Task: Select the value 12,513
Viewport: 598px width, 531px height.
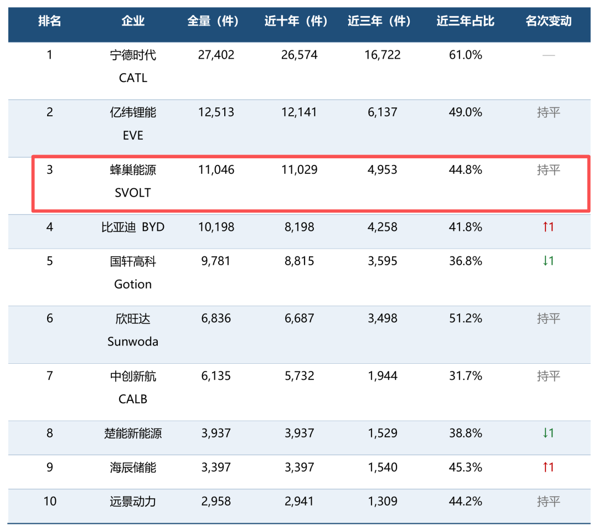Action: click(x=216, y=112)
